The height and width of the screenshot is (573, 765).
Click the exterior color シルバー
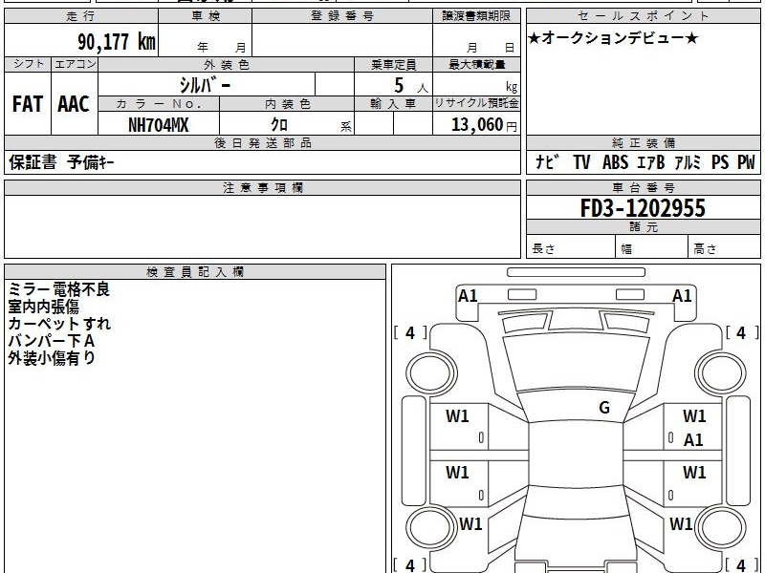tap(205, 85)
